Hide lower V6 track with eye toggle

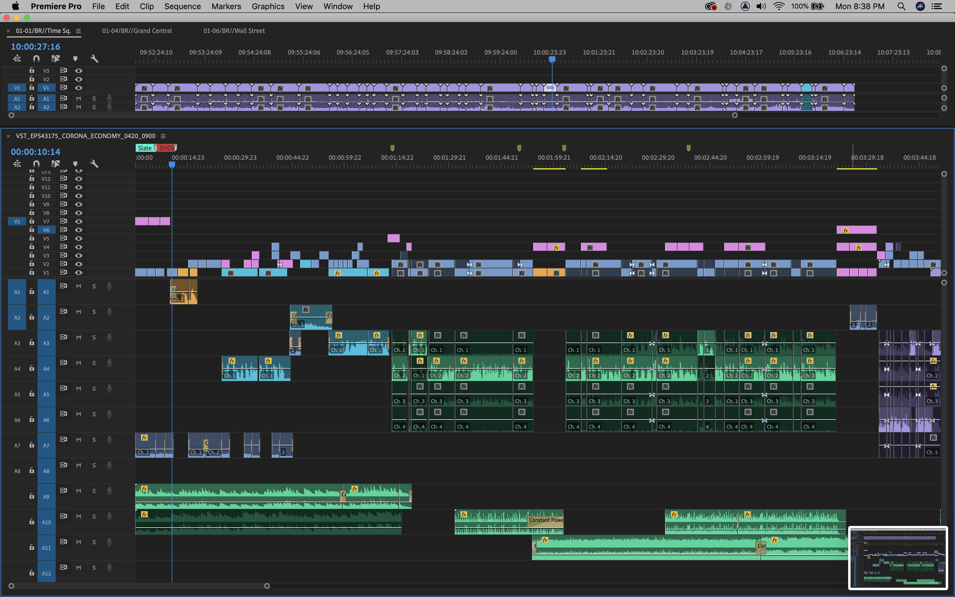pos(78,230)
